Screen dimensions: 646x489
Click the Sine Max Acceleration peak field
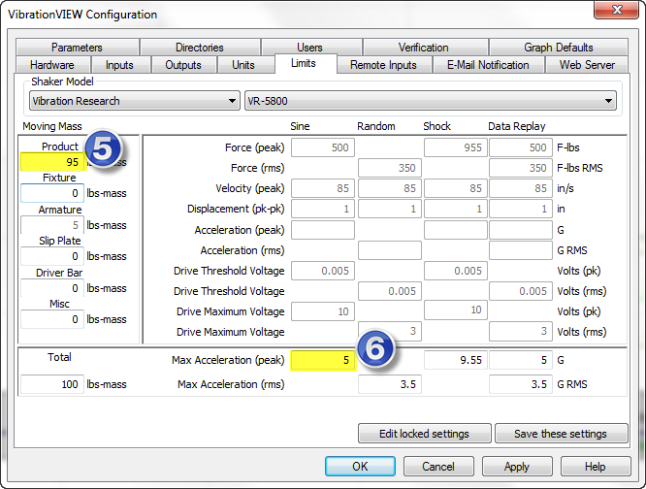pyautogui.click(x=322, y=360)
